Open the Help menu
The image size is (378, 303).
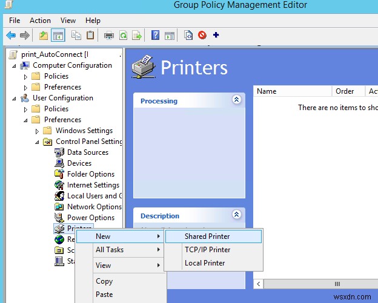(93, 21)
